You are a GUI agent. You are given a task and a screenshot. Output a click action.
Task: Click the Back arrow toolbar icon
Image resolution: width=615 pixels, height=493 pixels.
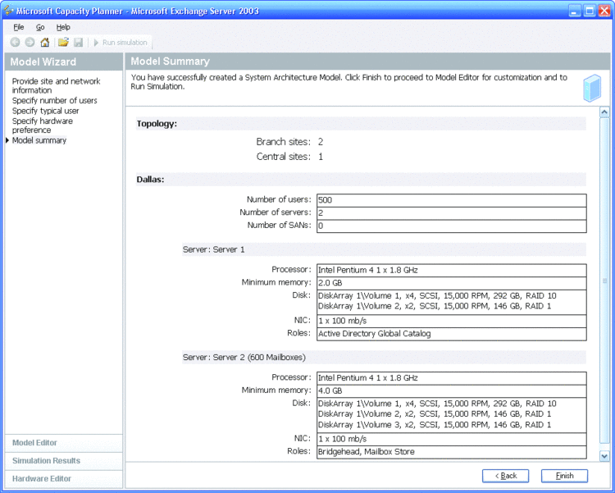click(15, 43)
